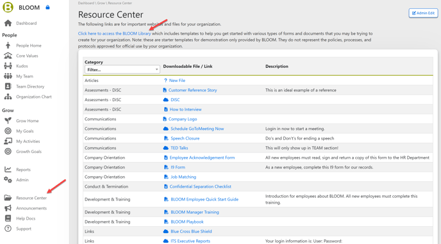Go to Help Docs

[26, 218]
